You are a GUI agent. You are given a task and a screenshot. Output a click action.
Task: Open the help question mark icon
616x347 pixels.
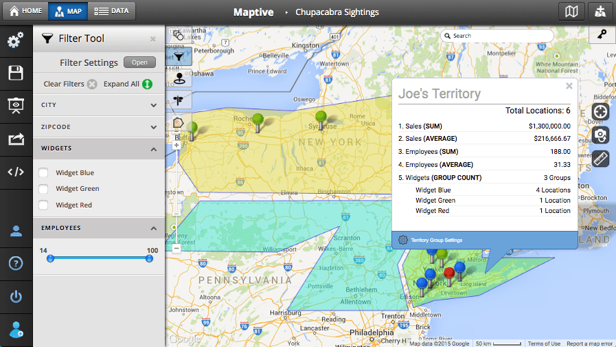16,263
